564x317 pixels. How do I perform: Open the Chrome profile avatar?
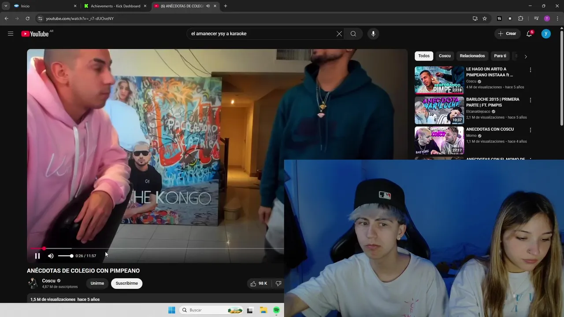coord(547,18)
